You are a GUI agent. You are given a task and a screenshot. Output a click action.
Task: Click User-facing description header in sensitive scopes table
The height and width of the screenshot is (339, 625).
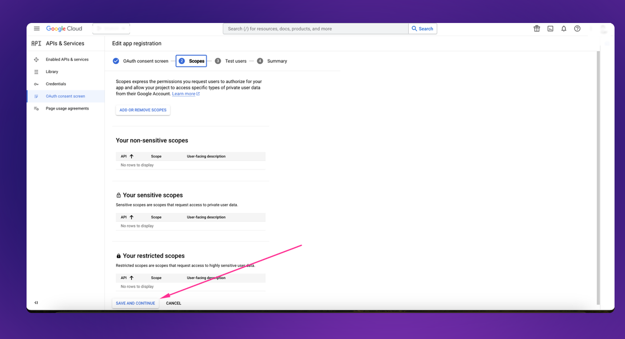click(206, 217)
